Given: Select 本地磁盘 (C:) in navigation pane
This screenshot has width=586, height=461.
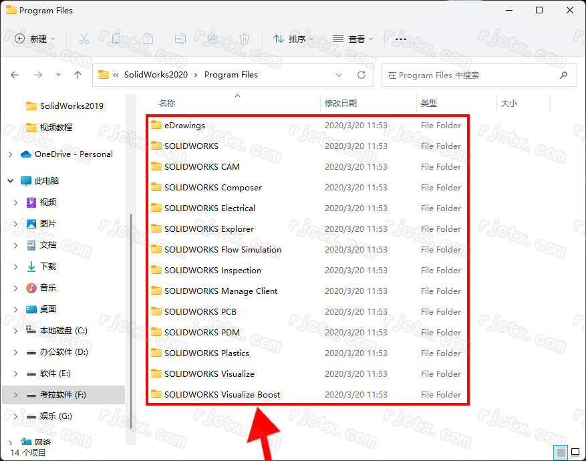Looking at the screenshot, I should click(63, 331).
